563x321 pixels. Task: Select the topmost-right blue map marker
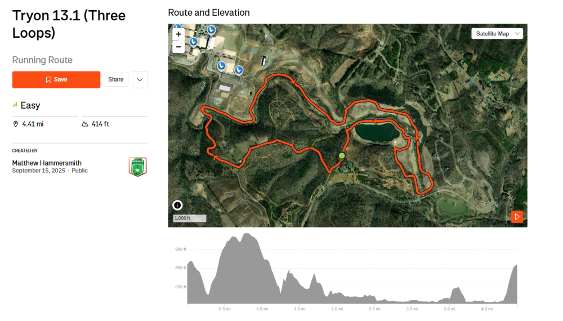[212, 30]
